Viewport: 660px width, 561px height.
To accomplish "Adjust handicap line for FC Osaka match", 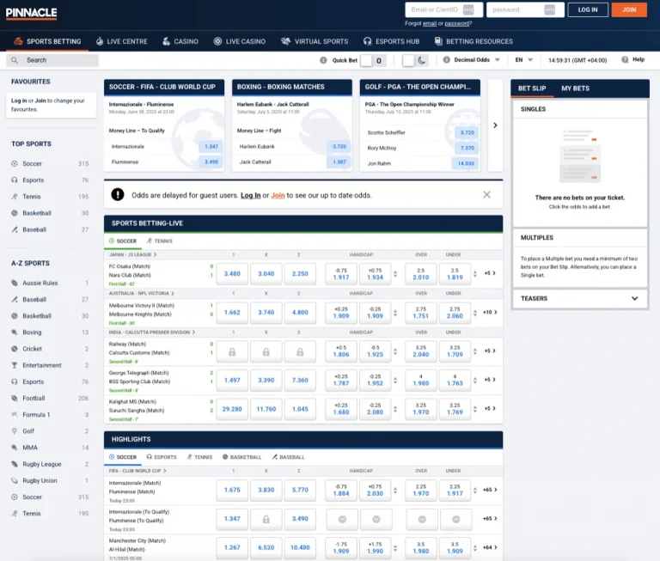I will [395, 273].
